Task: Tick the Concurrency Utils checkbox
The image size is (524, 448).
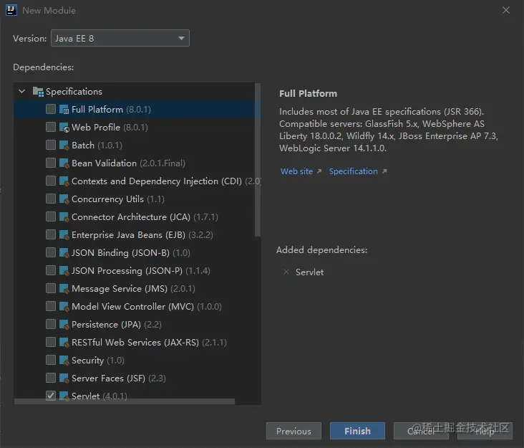Action: click(51, 199)
